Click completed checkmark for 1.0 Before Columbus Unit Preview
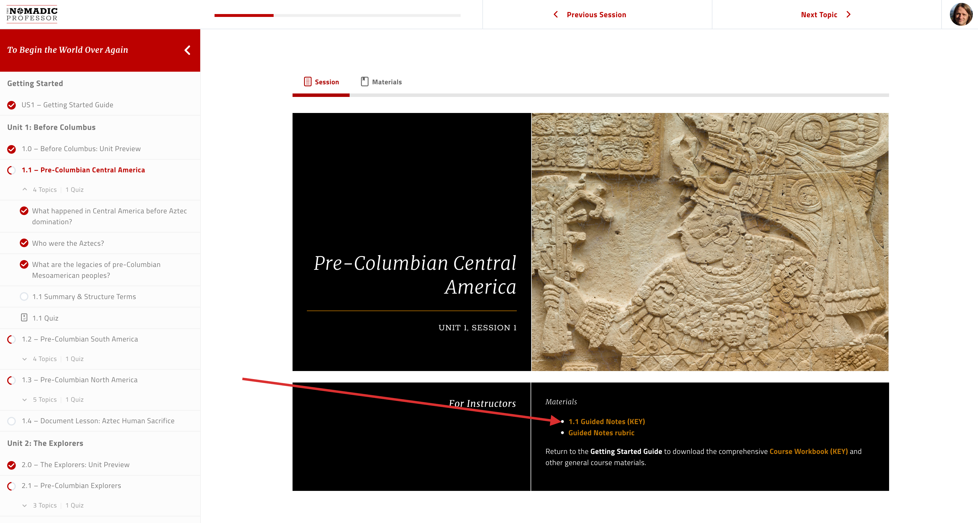This screenshot has width=978, height=523. tap(12, 149)
